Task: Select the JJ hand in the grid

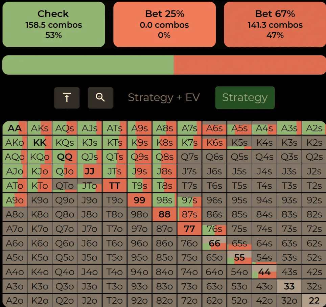Action: pos(90,171)
